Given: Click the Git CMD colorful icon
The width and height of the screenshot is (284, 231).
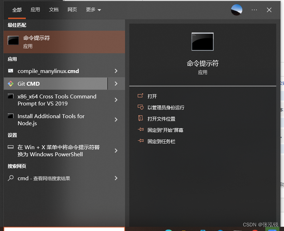Looking at the screenshot, I should click(x=11, y=84).
